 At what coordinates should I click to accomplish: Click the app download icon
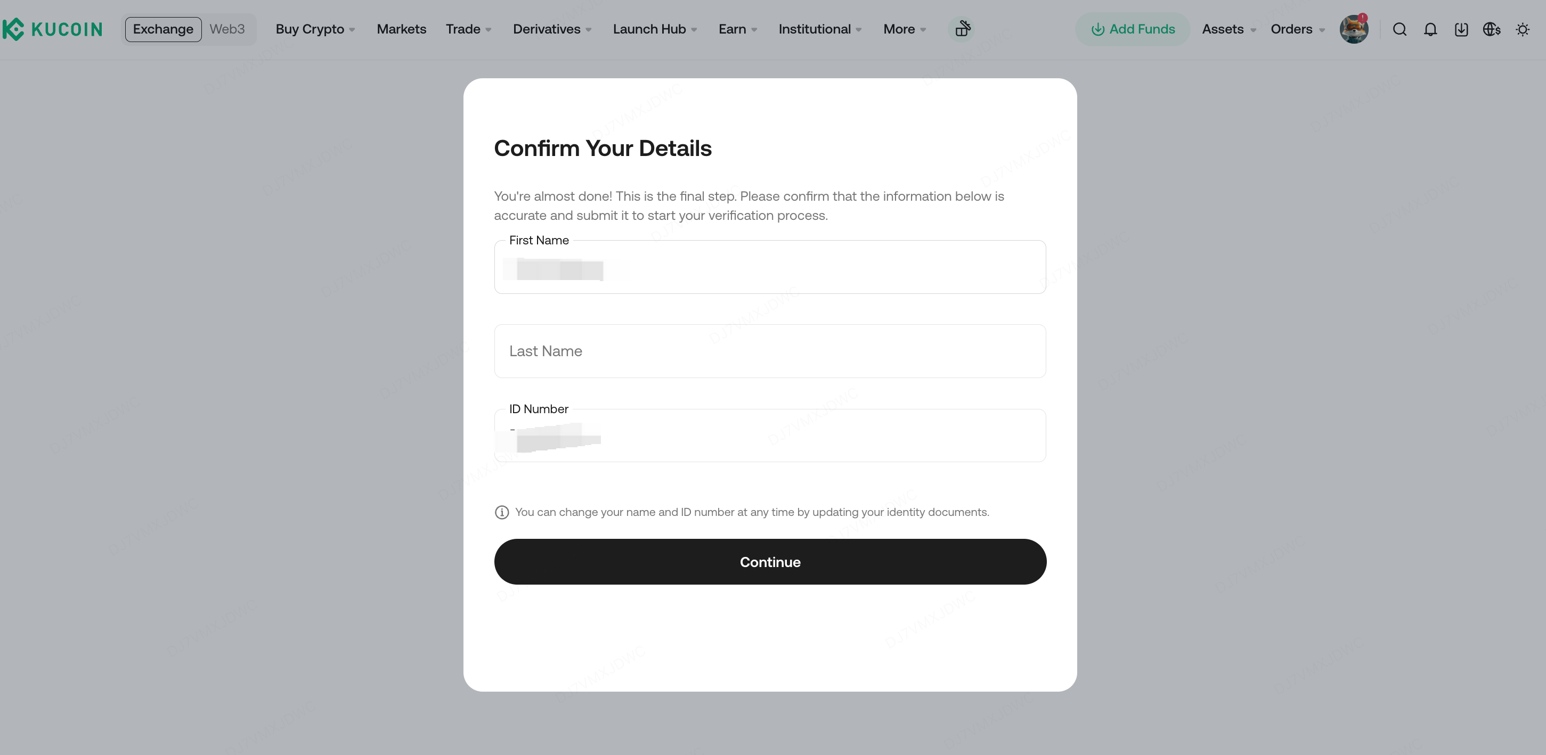click(1461, 29)
